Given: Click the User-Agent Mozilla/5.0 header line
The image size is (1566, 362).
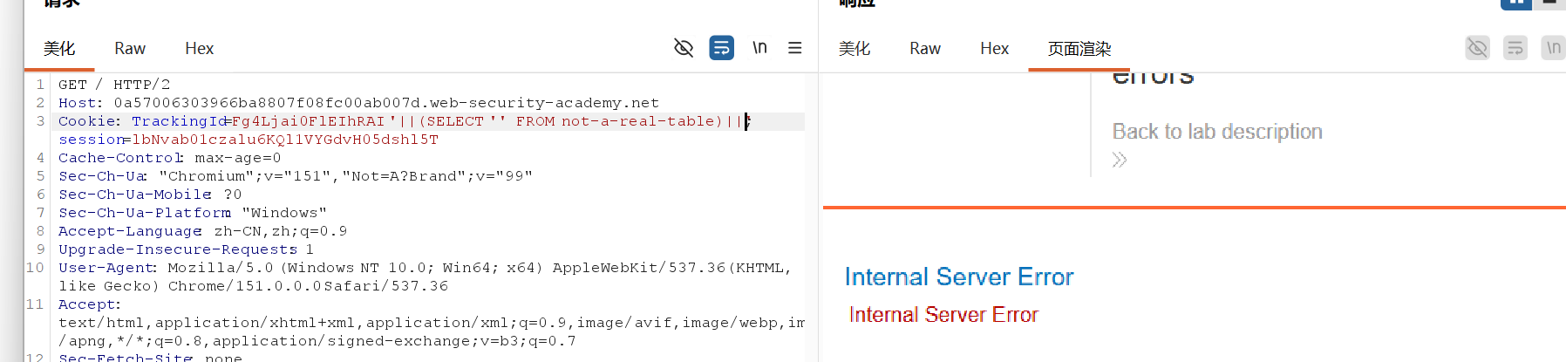Looking at the screenshot, I should 425,268.
